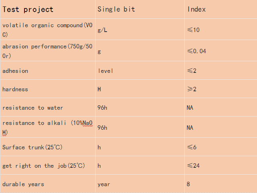Select the '≥2' hardness index cell
The image size is (257, 193).
point(221,89)
